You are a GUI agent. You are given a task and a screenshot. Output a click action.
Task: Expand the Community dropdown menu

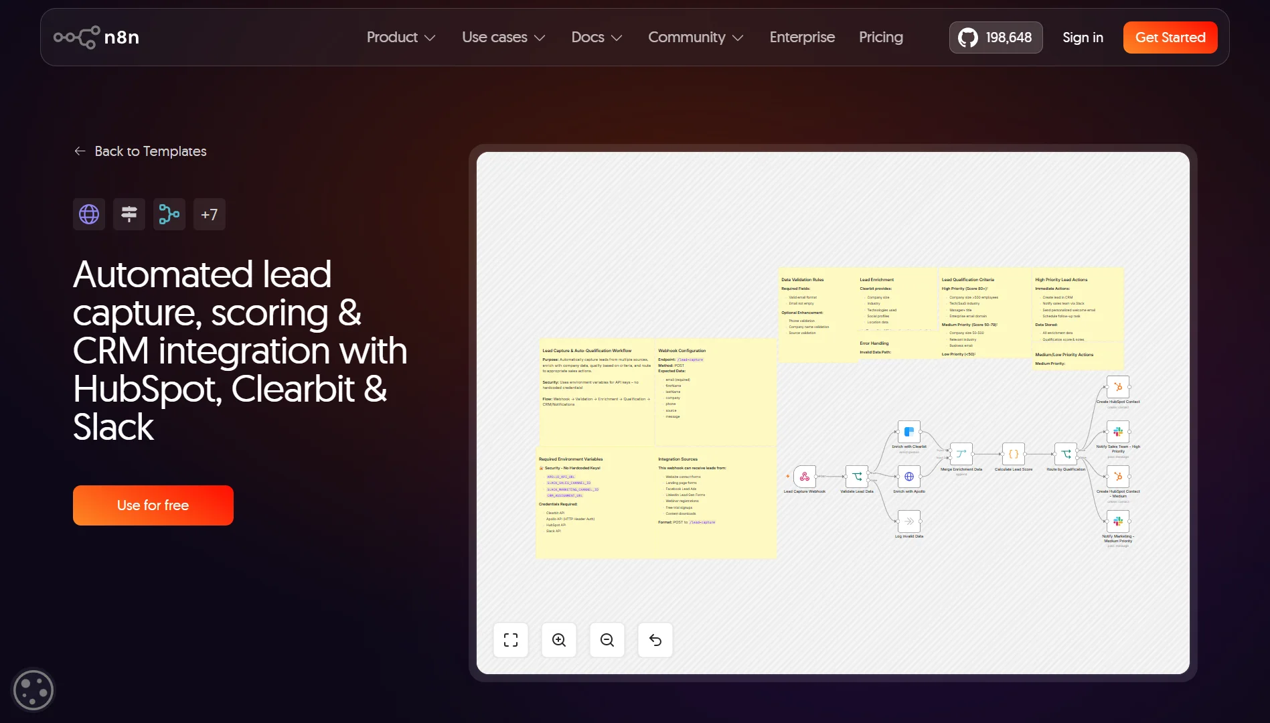click(696, 37)
